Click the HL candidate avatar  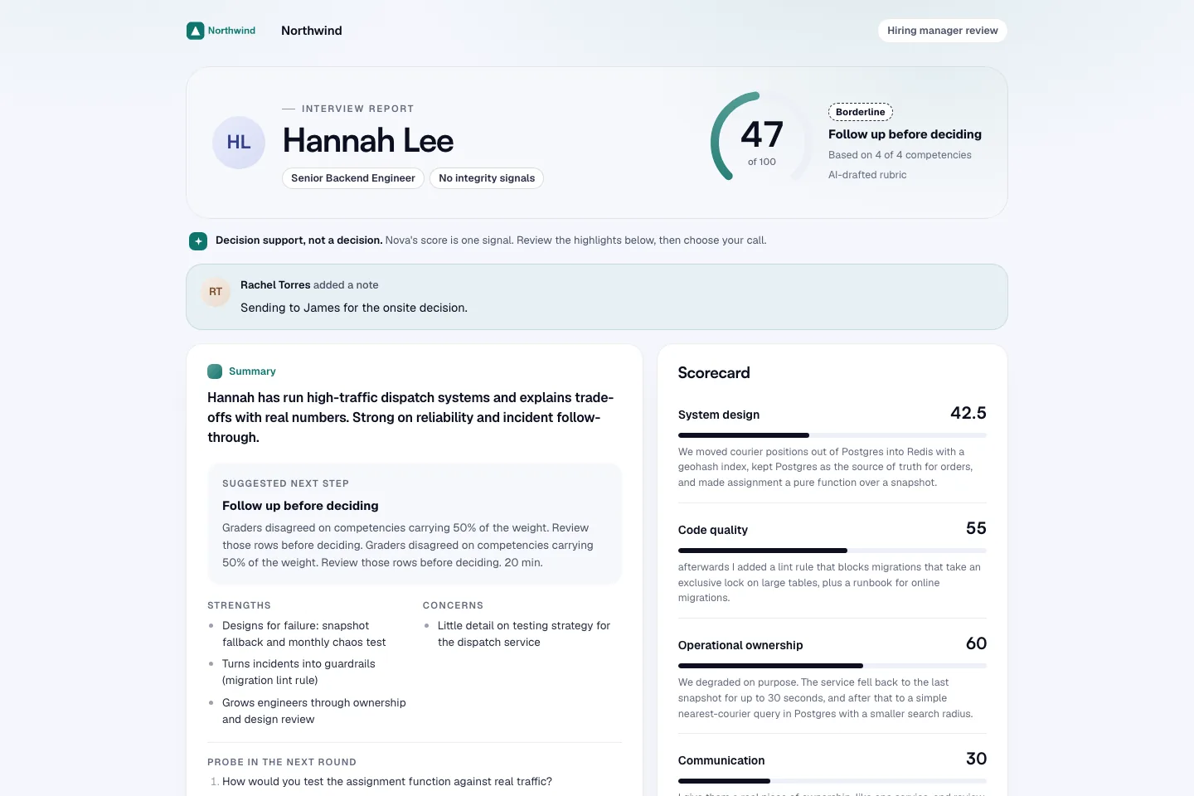click(x=239, y=143)
